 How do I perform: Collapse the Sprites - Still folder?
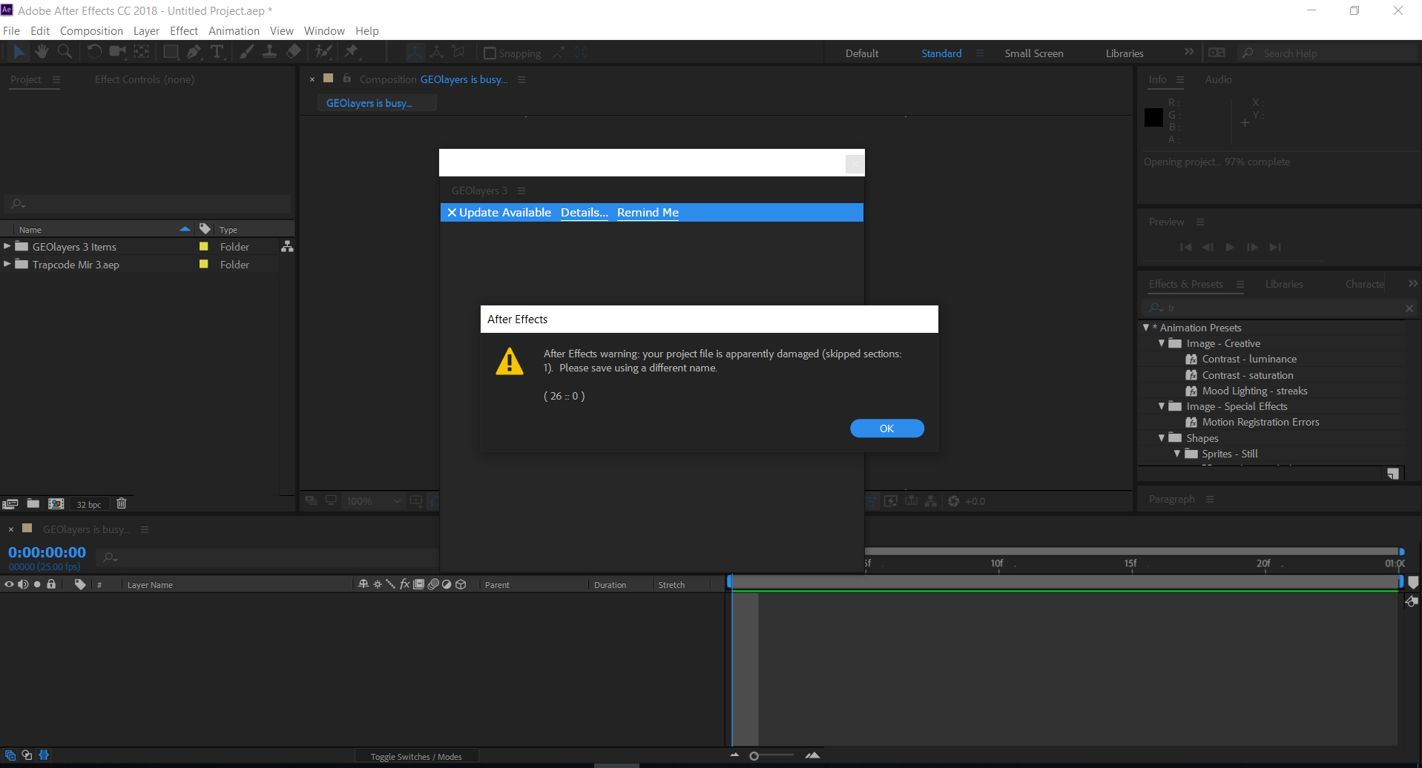point(1177,454)
